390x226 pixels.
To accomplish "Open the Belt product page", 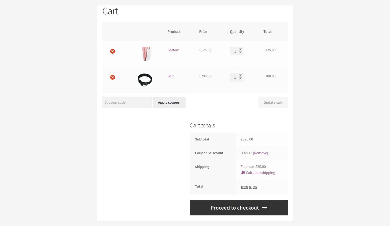I will 170,76.
